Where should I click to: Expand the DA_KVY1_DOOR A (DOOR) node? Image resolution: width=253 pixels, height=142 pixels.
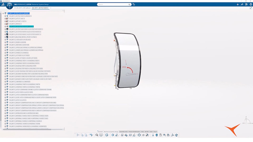pos(5,42)
